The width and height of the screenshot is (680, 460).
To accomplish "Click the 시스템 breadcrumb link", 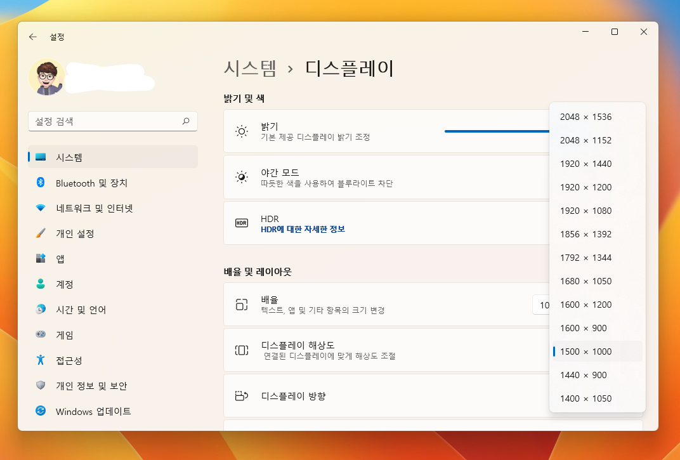I will [x=250, y=69].
